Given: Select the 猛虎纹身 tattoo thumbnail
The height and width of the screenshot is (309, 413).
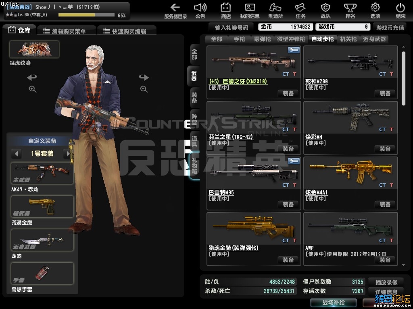Looking at the screenshot, I should pyautogui.click(x=34, y=49).
